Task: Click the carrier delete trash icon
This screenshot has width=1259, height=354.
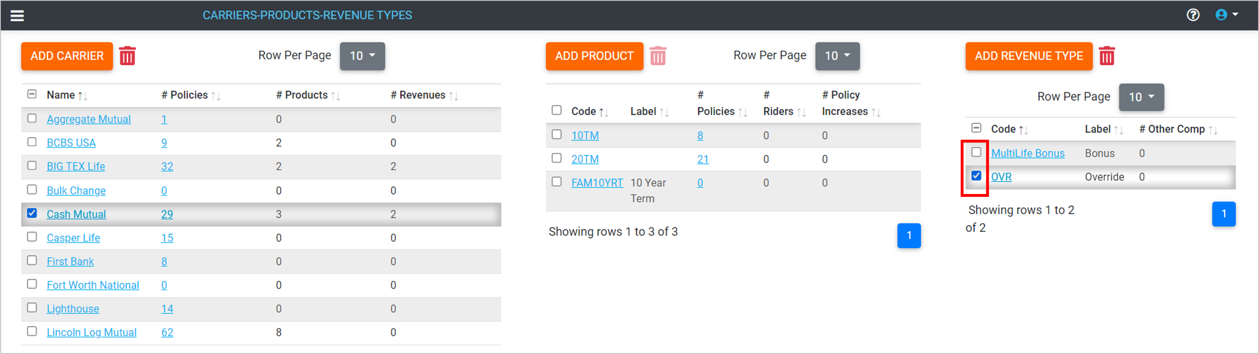Action: (127, 56)
